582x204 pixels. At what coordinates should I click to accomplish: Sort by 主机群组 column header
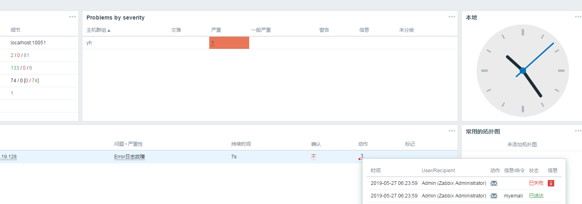98,30
